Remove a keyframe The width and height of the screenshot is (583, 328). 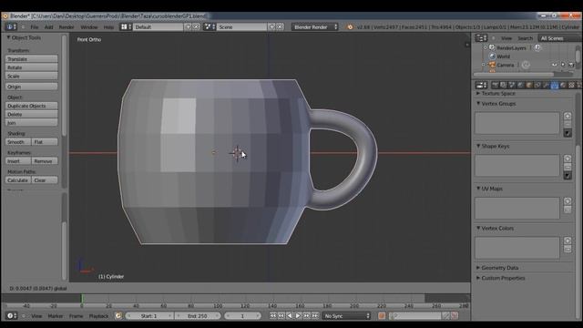coord(45,161)
